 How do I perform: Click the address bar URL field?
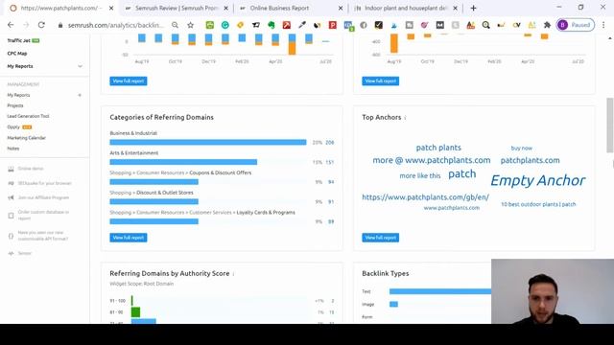115,25
